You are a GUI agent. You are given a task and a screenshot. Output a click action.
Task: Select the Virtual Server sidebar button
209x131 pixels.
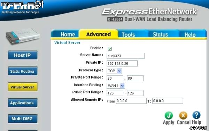click(23, 87)
